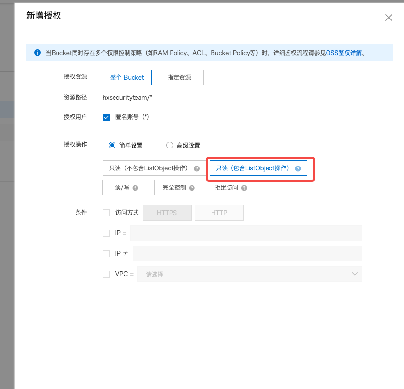Switch to 指定资源 resource option
This screenshot has height=389, width=404.
click(x=179, y=77)
